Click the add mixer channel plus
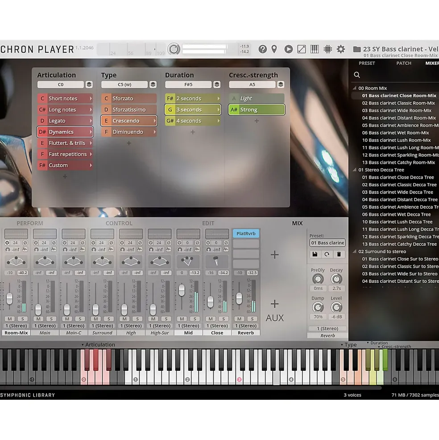Screen dimensions: 439x440 [x=274, y=255]
